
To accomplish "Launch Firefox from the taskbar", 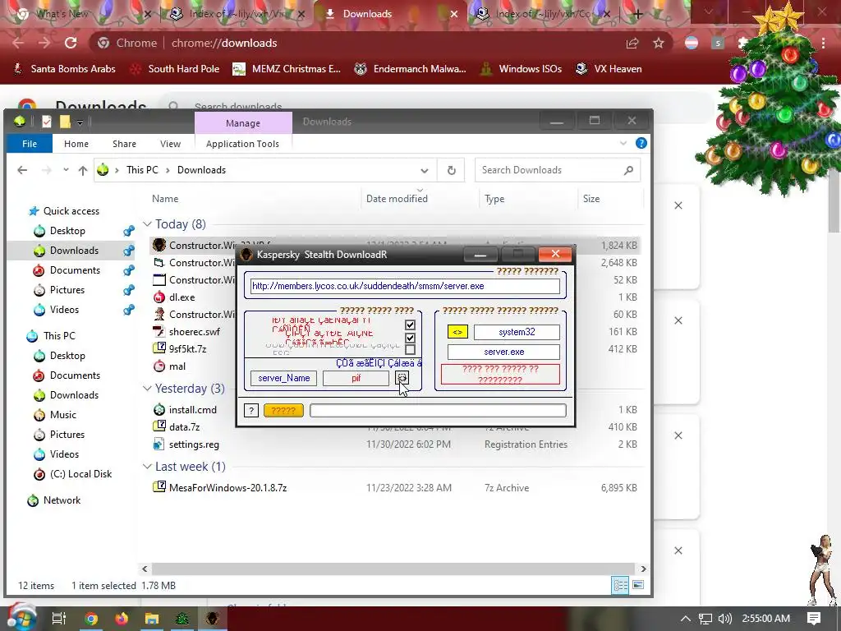I will click(122, 619).
